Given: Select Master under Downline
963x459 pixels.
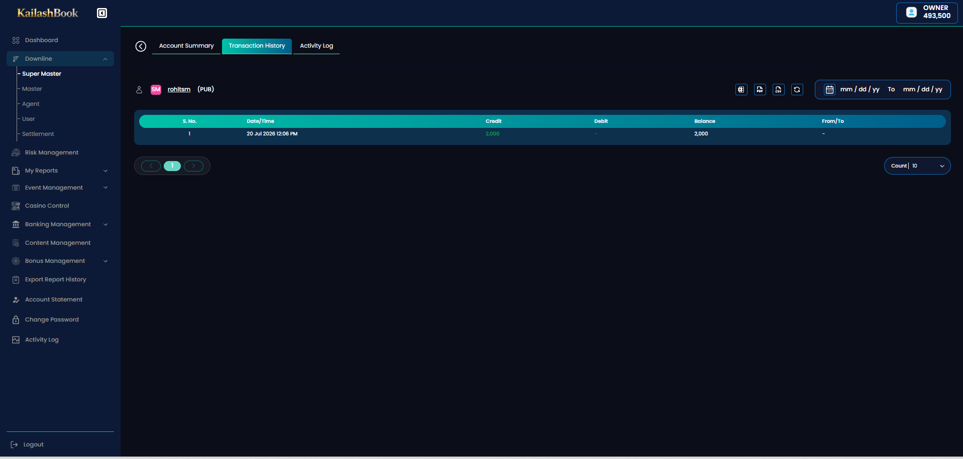Looking at the screenshot, I should [32, 89].
